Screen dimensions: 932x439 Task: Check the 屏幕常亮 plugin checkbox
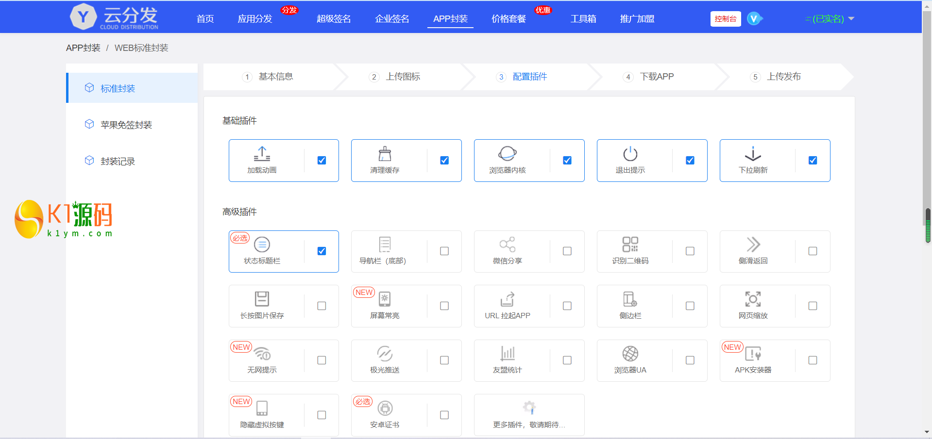click(444, 306)
